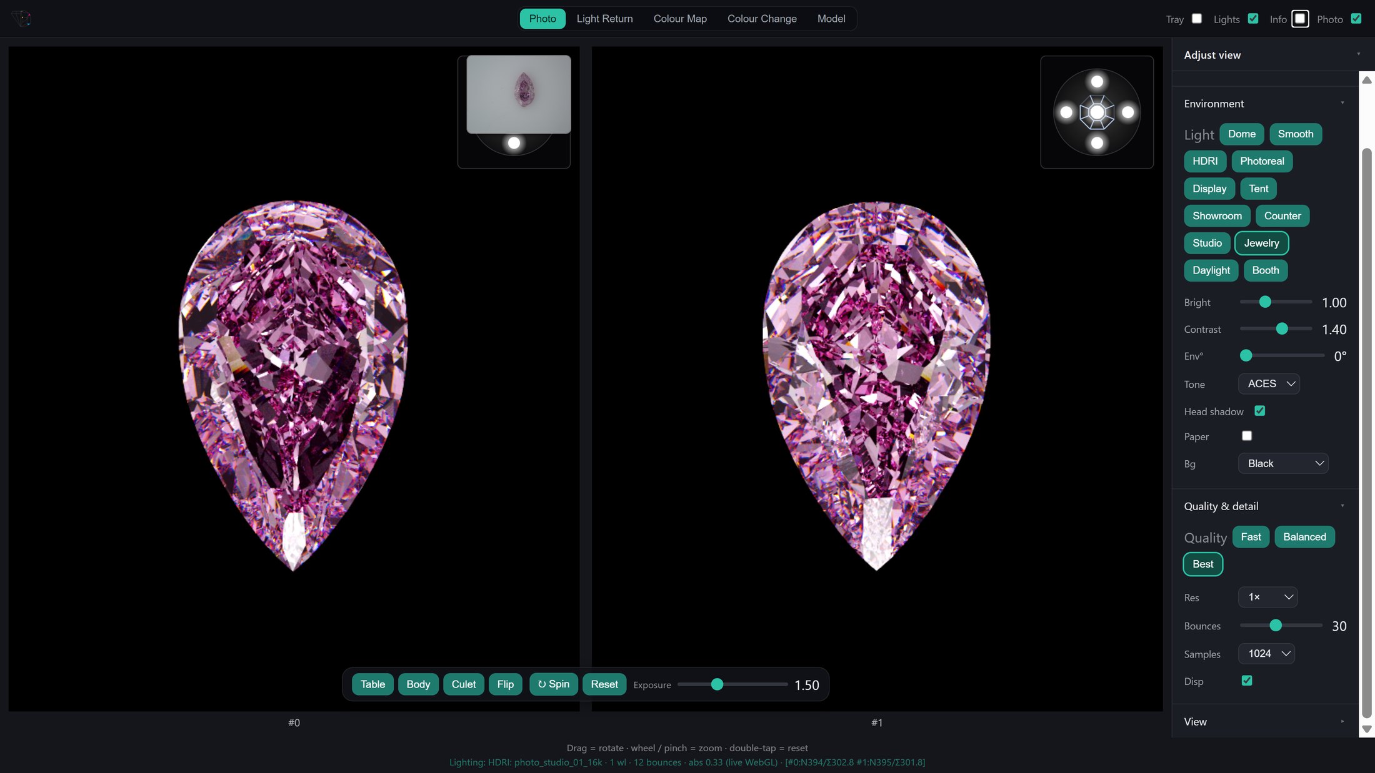Click the sidebar scrollbar down arrow
The width and height of the screenshot is (1375, 773).
pos(1367,729)
